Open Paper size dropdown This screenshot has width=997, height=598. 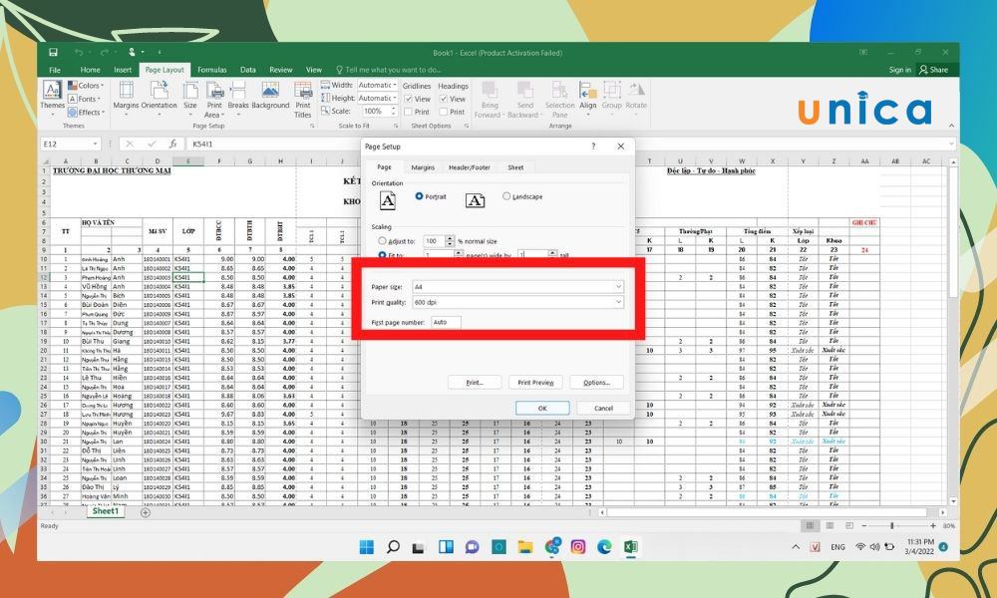pos(517,287)
